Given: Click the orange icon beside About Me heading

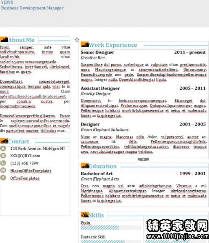Looking at the screenshot, I should (4, 40).
